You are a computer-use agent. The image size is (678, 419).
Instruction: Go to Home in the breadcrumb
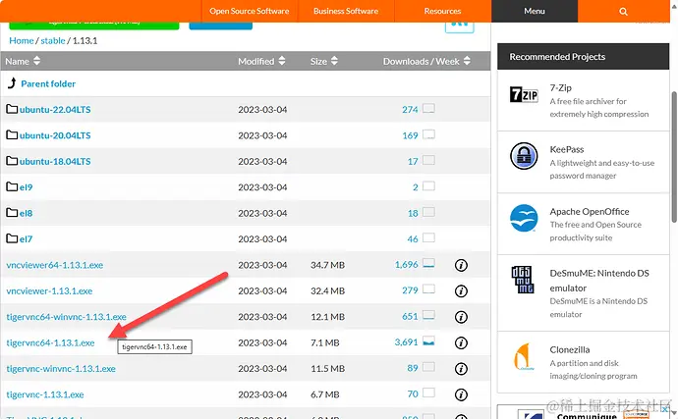tap(22, 40)
